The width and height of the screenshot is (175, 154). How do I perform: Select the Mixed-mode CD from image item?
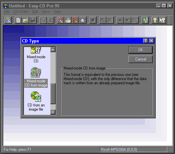(36, 77)
